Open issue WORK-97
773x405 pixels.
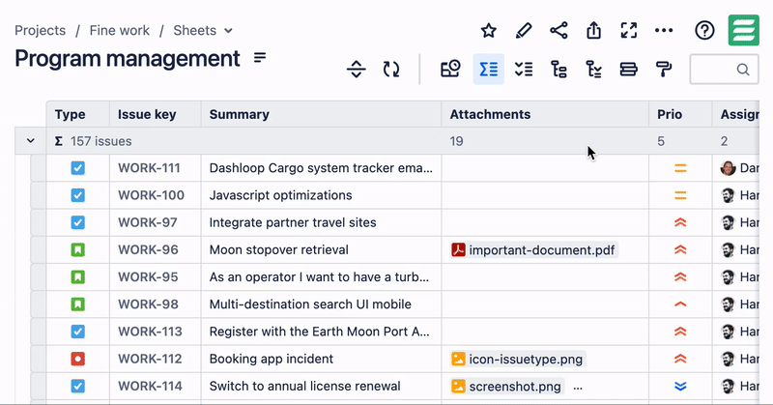click(148, 222)
